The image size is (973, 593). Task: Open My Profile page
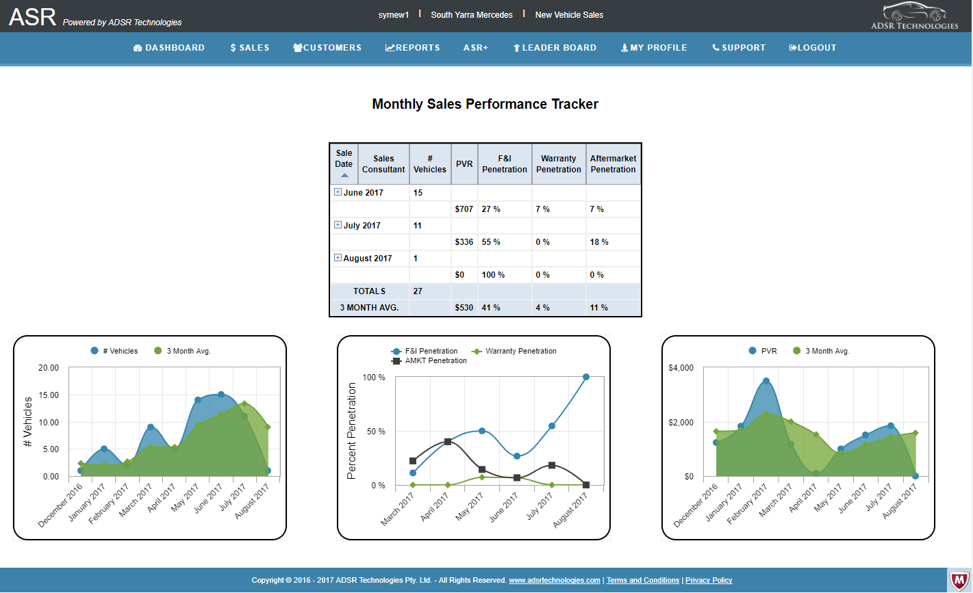click(x=654, y=48)
